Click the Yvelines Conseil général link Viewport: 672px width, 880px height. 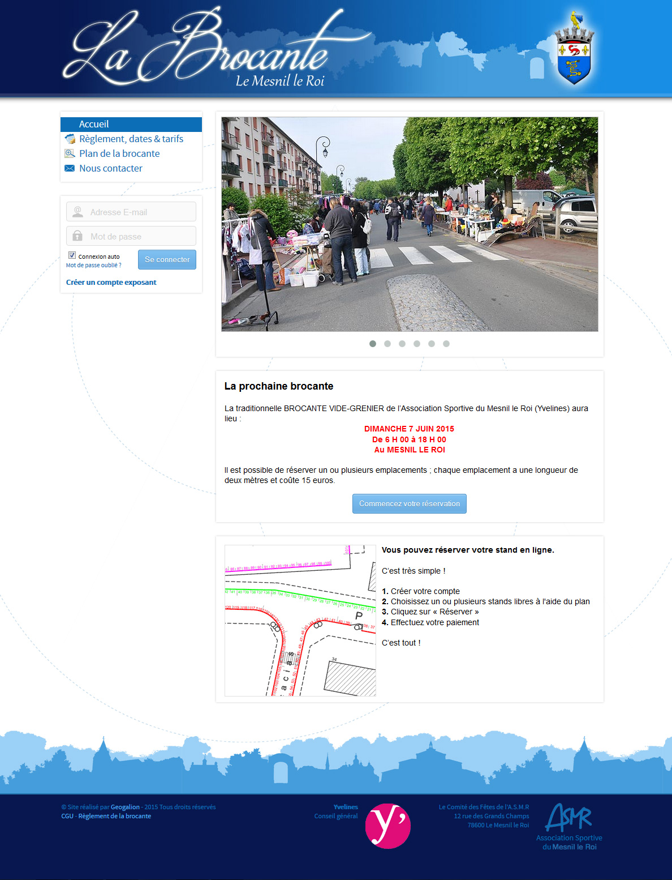point(336,811)
